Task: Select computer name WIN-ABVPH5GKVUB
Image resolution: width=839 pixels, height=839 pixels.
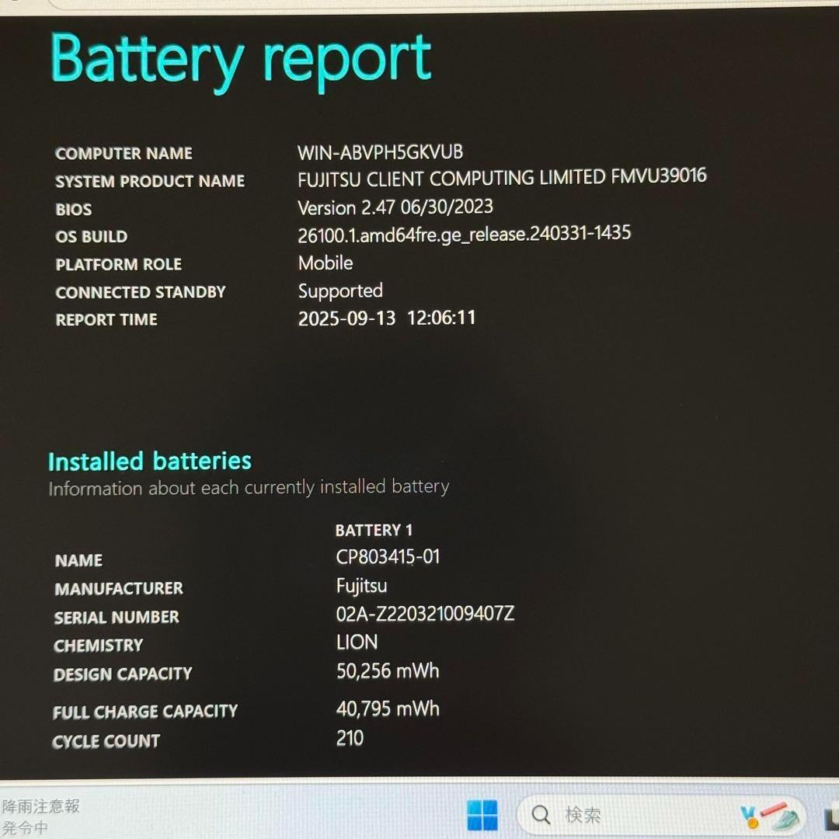Action: pyautogui.click(x=381, y=152)
